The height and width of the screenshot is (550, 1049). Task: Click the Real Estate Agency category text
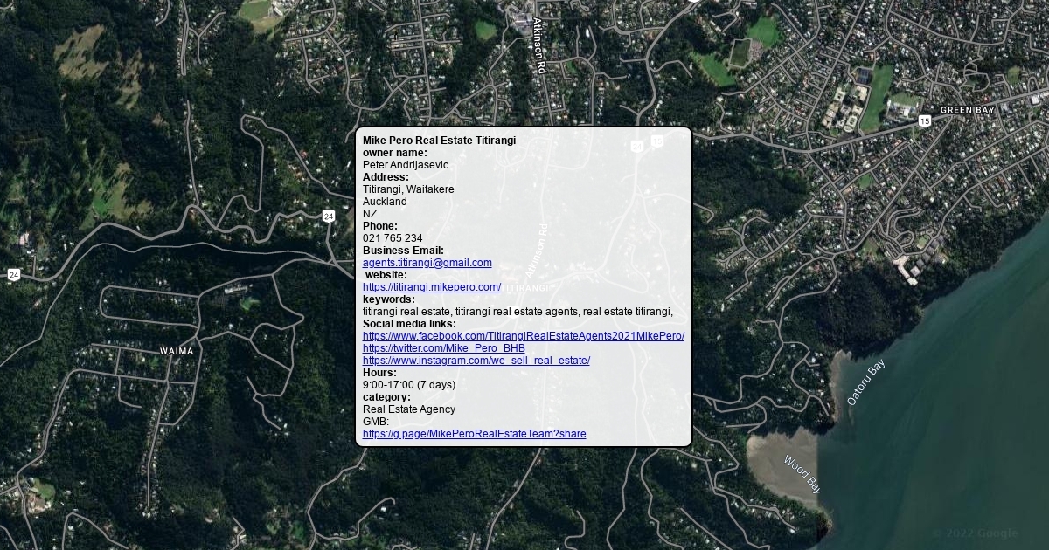(x=408, y=409)
